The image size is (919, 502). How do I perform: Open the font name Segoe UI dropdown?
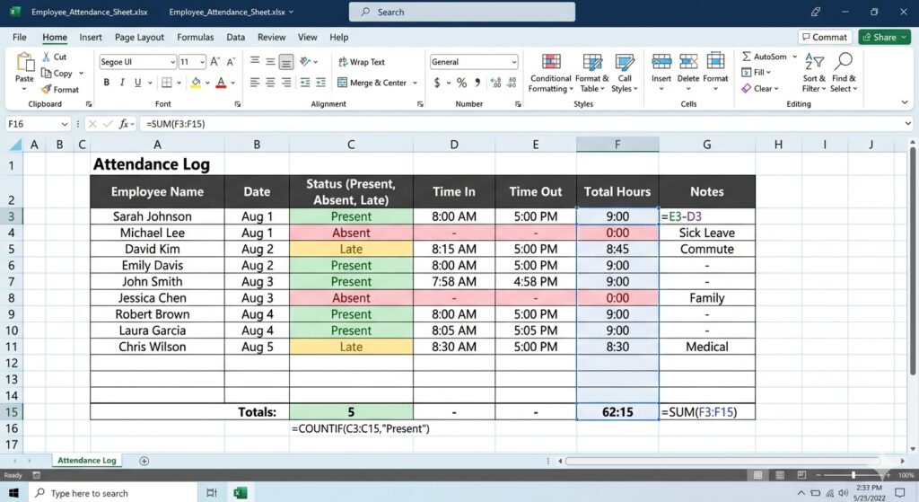click(x=172, y=62)
